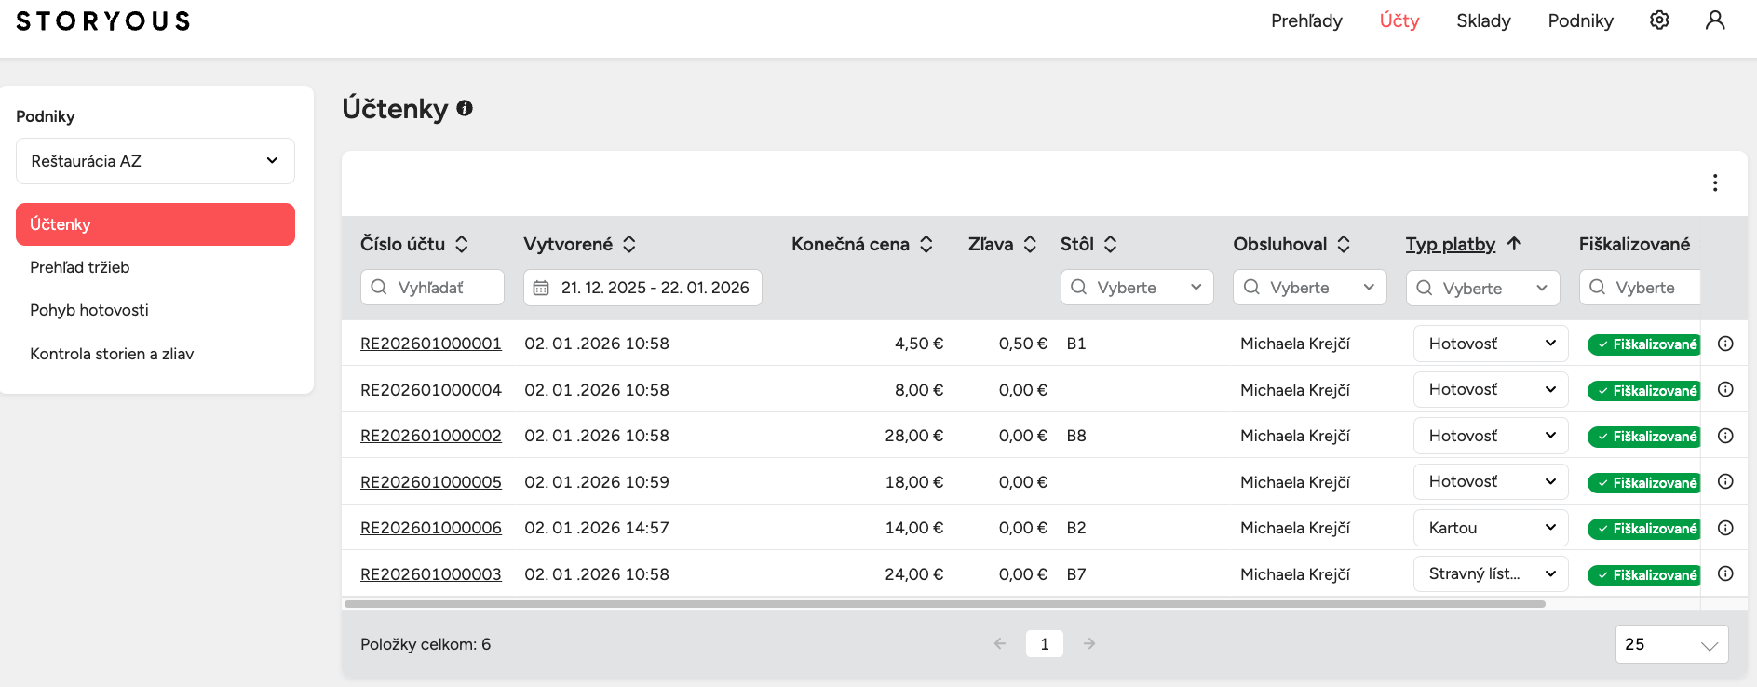Toggle sorting on Obsluhoval column
This screenshot has width=1757, height=687.
click(1343, 244)
